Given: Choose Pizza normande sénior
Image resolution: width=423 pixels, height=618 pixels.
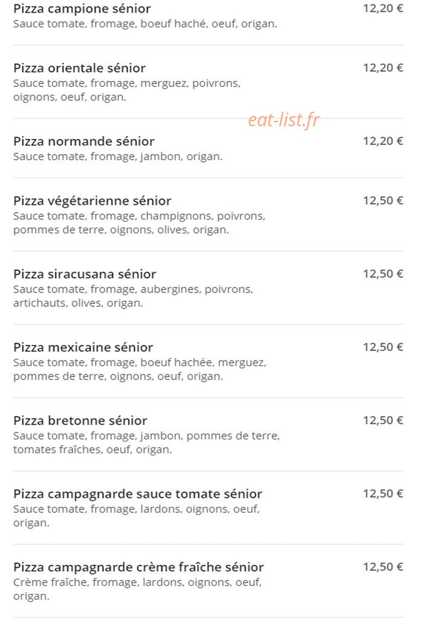Looking at the screenshot, I should 83,141.
